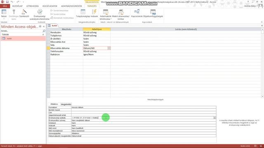Click the help question mark icon
This screenshot has width=264, height=148.
(248, 2)
